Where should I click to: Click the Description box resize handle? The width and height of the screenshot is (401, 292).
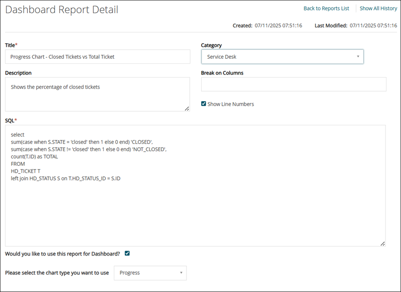pos(187,108)
